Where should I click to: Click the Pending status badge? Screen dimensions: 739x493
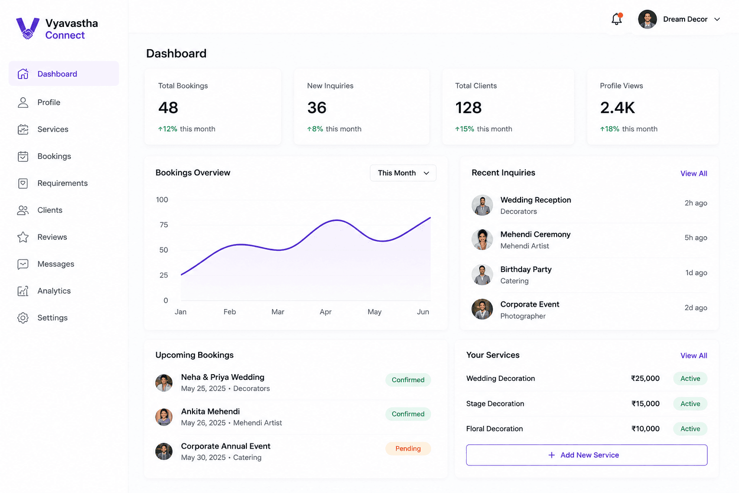[x=408, y=449]
